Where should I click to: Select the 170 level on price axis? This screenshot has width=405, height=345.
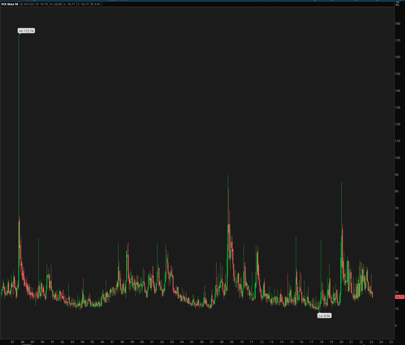[x=398, y=40]
